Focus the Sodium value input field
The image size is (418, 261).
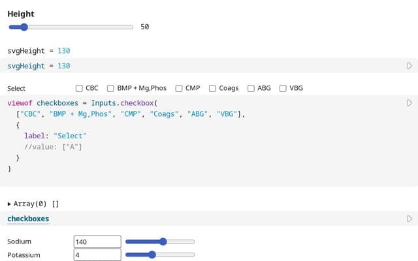pos(97,241)
